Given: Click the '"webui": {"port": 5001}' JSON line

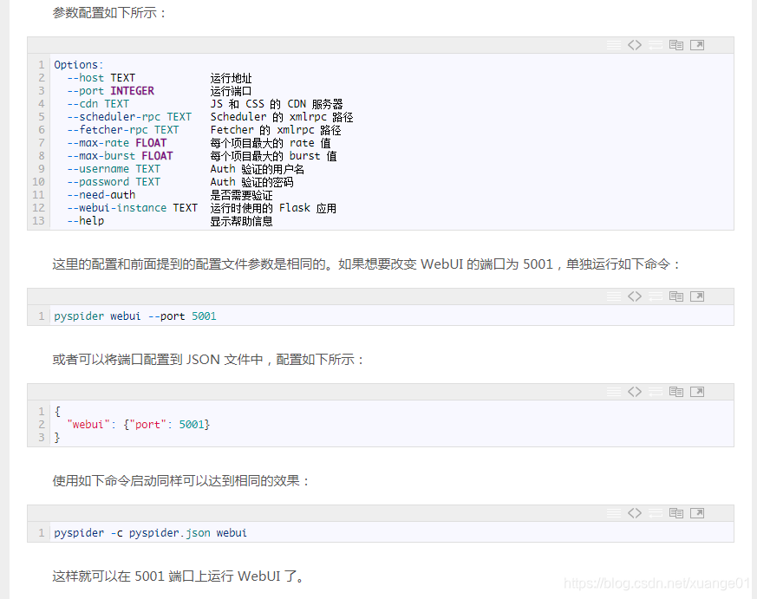Looking at the screenshot, I should click(139, 424).
